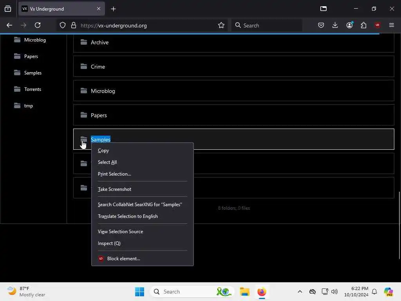Open tracking protection shield icon
401x301 pixels.
coord(63,25)
